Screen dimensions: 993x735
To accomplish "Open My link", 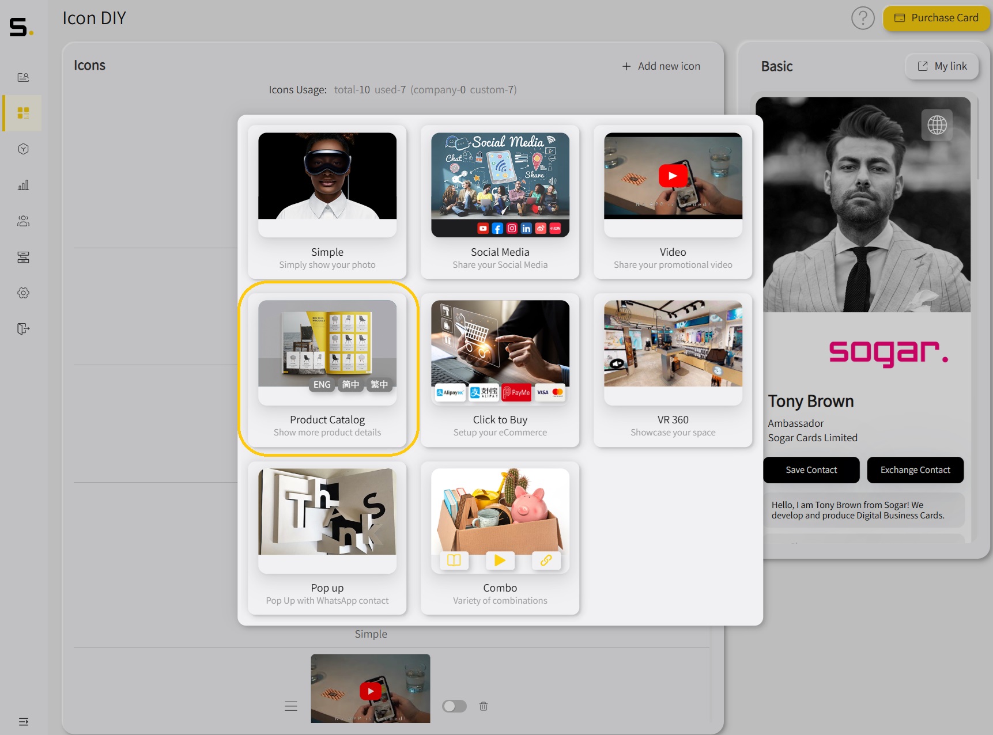I will 941,66.
